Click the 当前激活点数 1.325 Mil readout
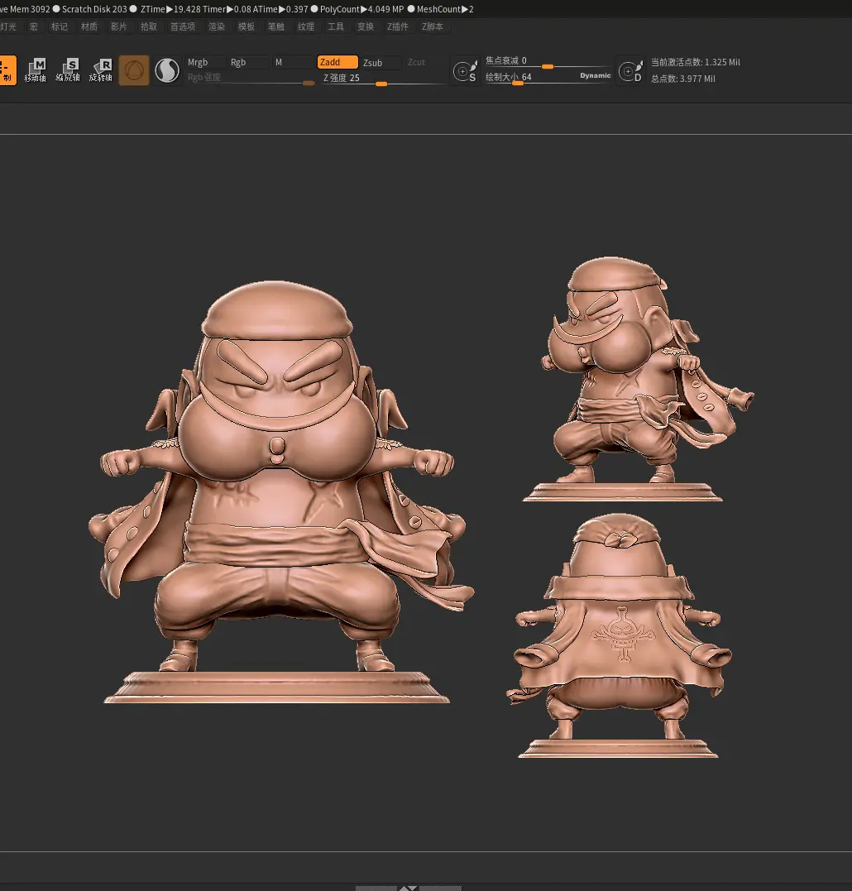Image resolution: width=852 pixels, height=891 pixels. pos(695,63)
